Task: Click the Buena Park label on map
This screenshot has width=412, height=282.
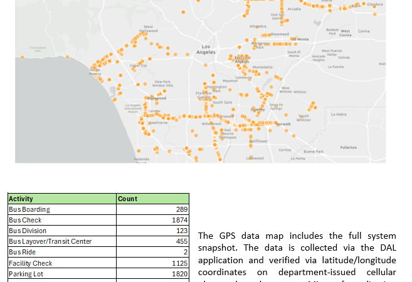Action: point(314,152)
